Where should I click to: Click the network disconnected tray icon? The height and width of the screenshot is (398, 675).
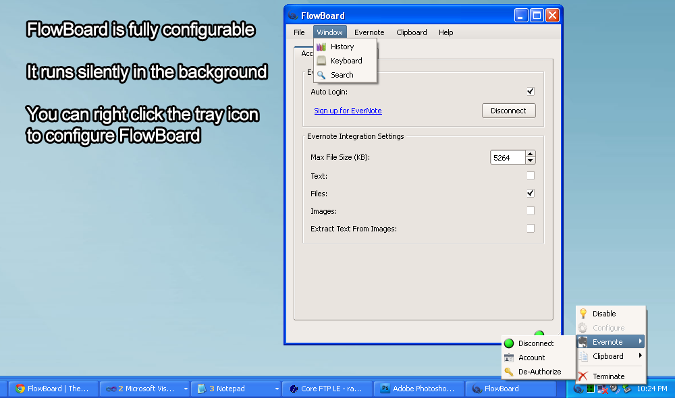click(x=603, y=389)
